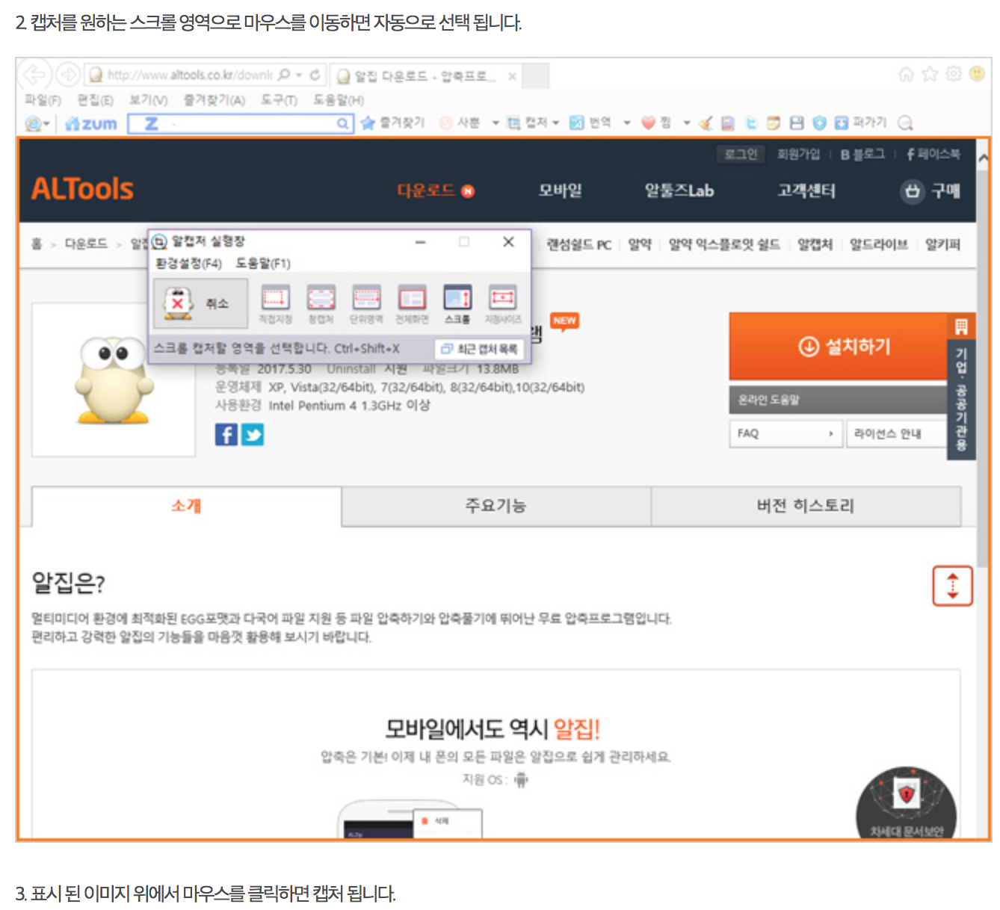Share via the Twitter icon
This screenshot has height=910, width=1000.
pos(253,435)
